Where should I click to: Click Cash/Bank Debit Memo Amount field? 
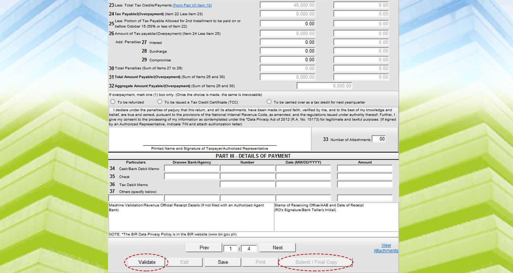coord(365,168)
